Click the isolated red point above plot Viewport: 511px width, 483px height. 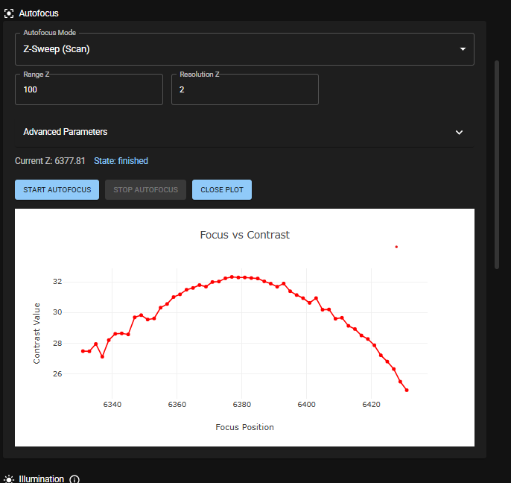(396, 247)
